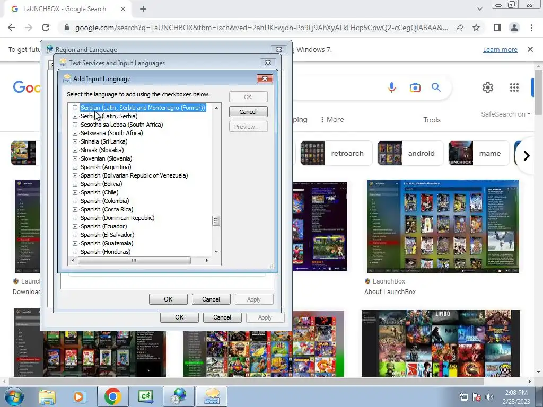Go back in Chrome

[x=12, y=28]
